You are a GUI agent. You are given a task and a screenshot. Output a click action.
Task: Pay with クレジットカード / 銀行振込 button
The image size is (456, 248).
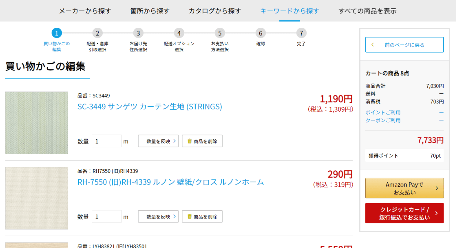click(404, 213)
